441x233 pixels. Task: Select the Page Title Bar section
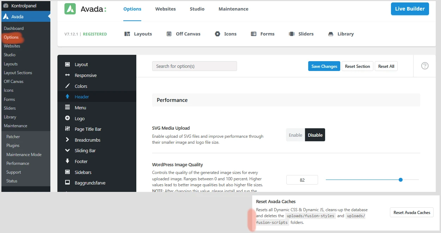97,129
